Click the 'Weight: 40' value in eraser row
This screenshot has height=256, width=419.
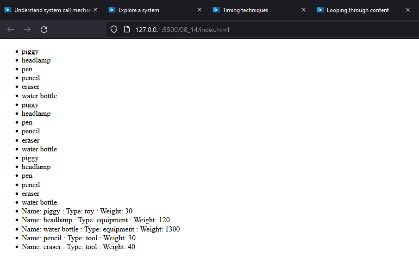tap(119, 247)
